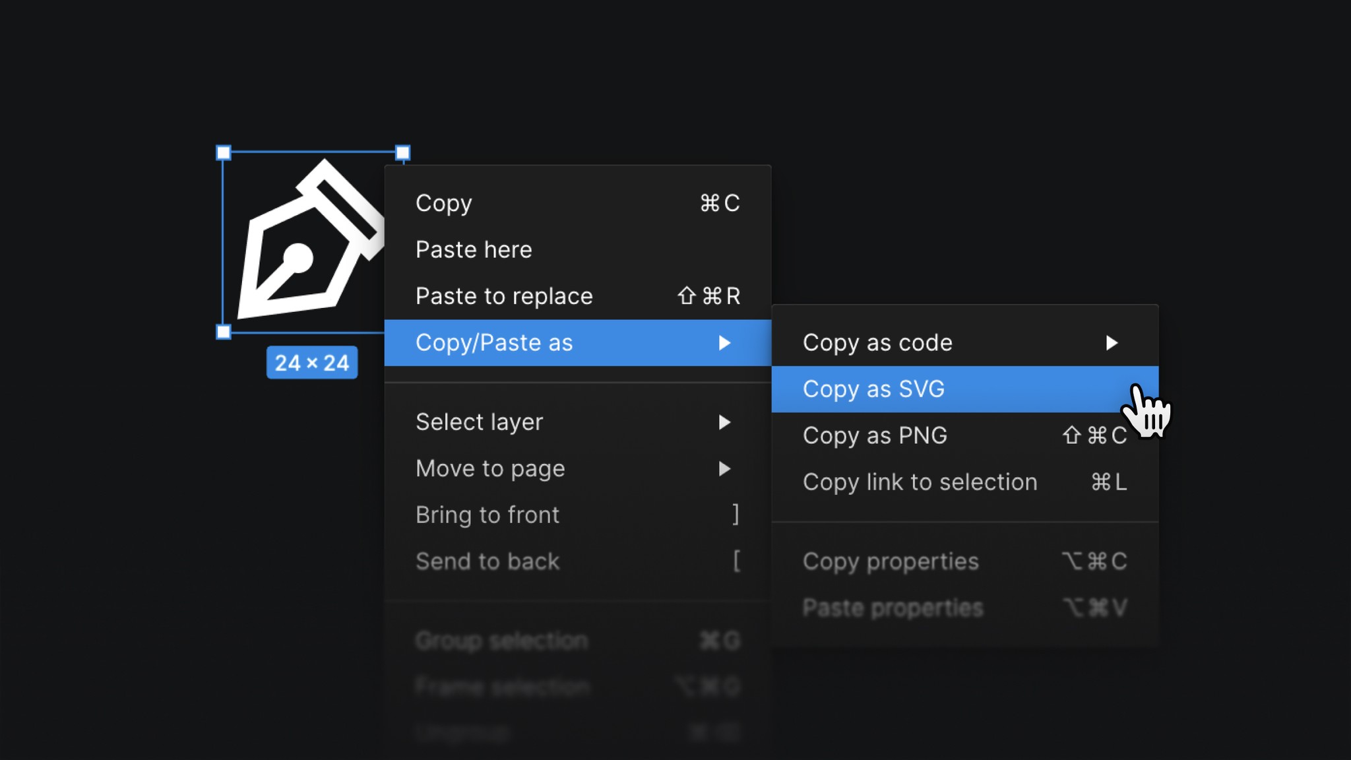Choose Copy from the context menu
Viewport: 1351px width, 760px height.
coord(443,203)
